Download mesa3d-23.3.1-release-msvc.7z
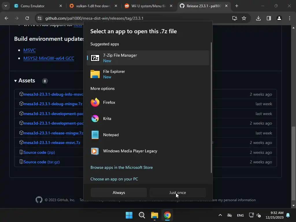Image resolution: width=296 pixels, height=222 pixels. click(x=52, y=143)
